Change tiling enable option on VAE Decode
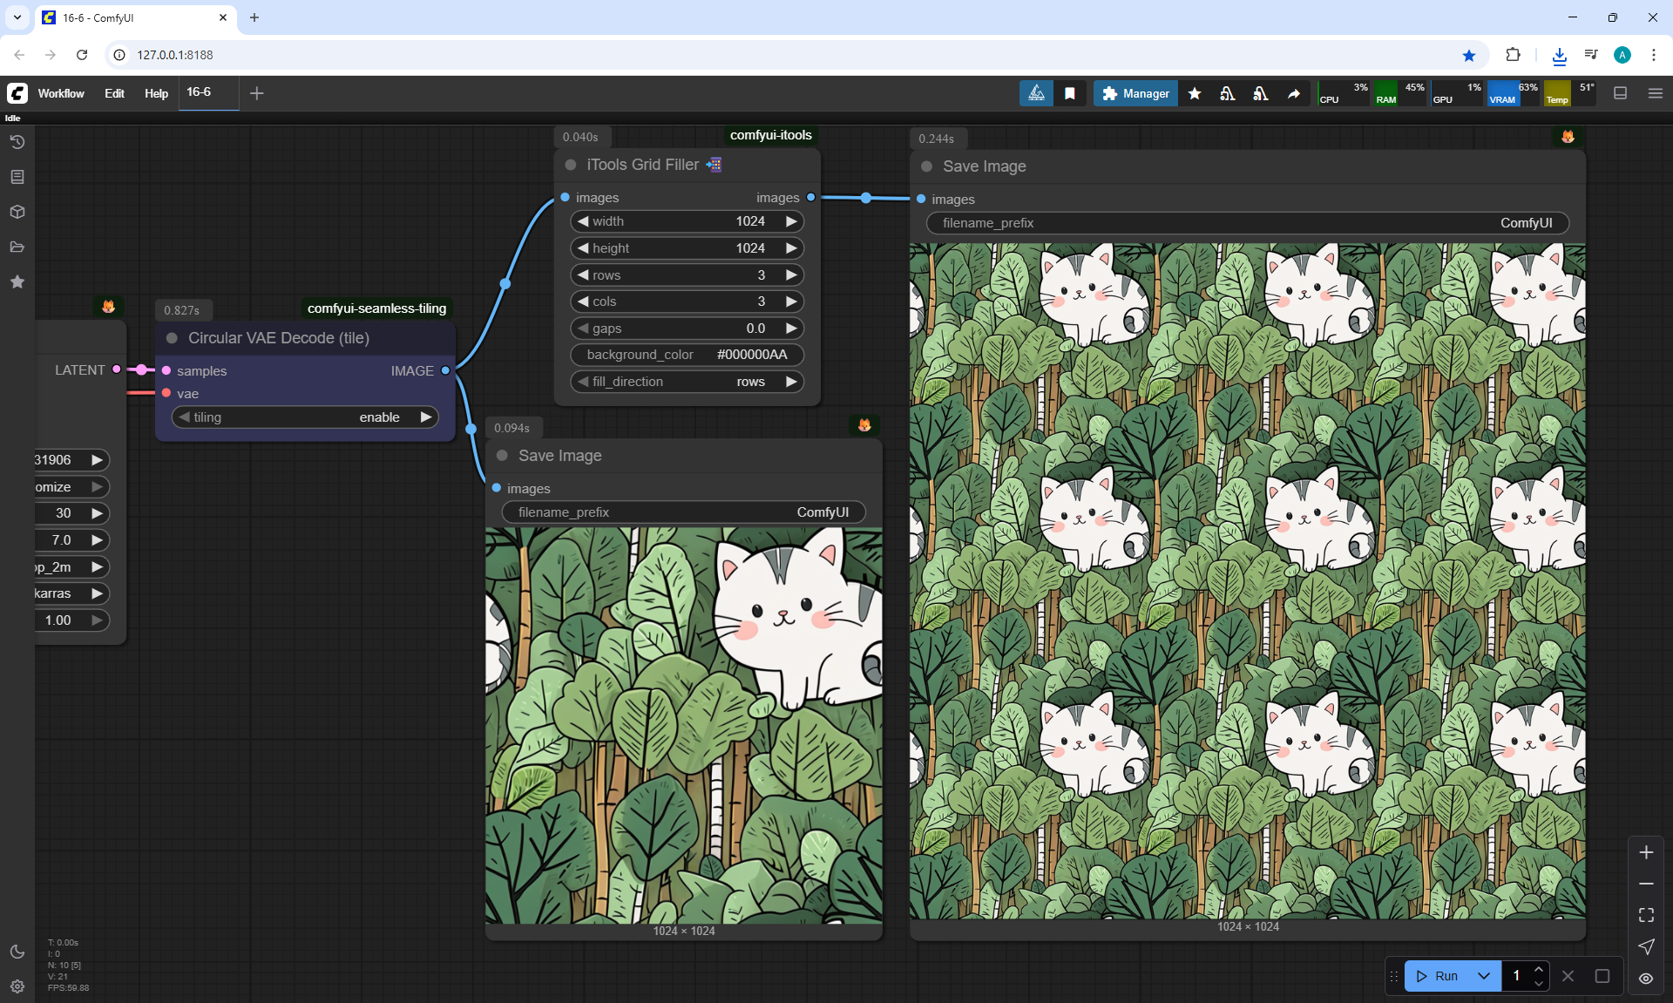Viewport: 1673px width, 1003px height. coord(305,417)
